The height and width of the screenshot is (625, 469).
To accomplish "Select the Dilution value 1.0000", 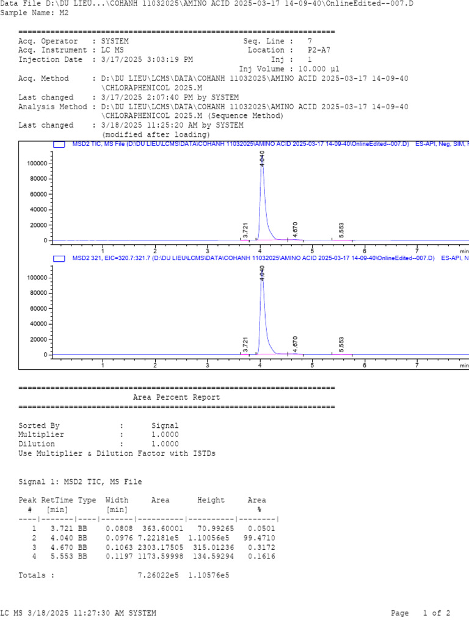I will point(165,444).
